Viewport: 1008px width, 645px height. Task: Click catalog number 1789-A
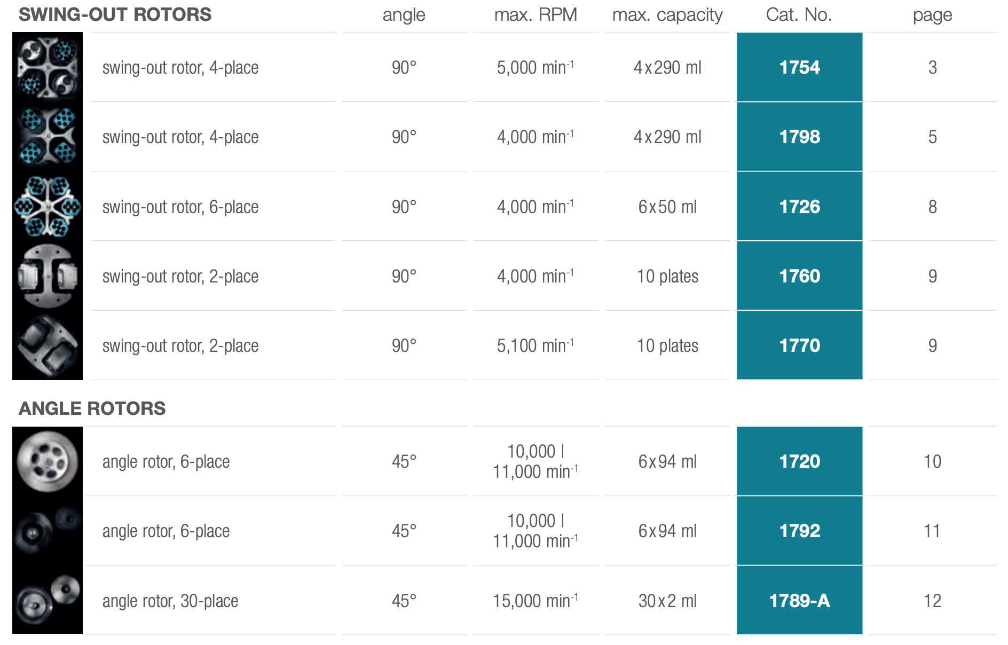(x=799, y=600)
